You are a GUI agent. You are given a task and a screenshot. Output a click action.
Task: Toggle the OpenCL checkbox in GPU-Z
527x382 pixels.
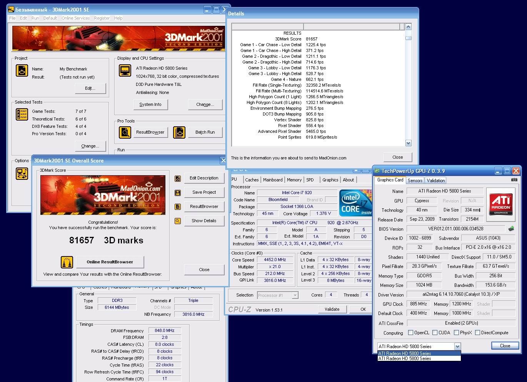click(x=410, y=333)
